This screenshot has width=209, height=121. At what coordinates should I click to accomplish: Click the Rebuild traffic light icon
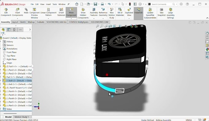pos(130,4)
